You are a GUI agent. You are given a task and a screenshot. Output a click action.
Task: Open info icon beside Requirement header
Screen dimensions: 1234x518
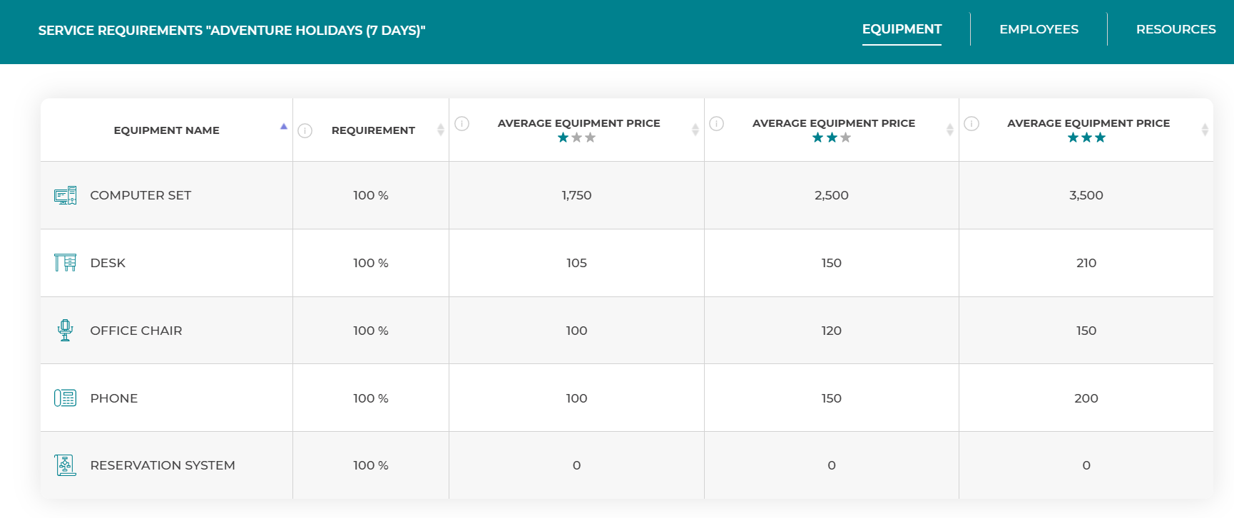click(x=305, y=130)
